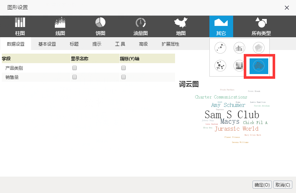Screen dimensions: 296x193
Task: Choose the bubble network chart icon
Action: (x=220, y=66)
